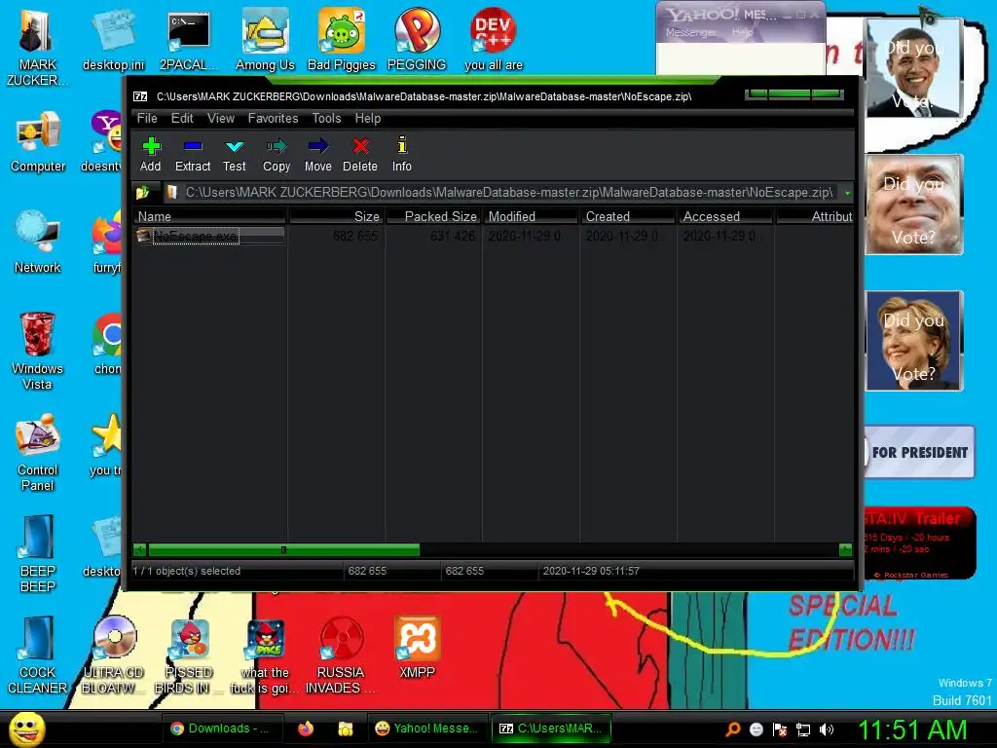Viewport: 997px width, 748px height.
Task: Go up one folder level icon
Action: tap(142, 192)
